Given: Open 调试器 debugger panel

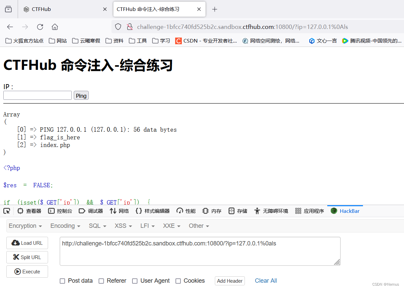Looking at the screenshot, I should pos(91,211).
